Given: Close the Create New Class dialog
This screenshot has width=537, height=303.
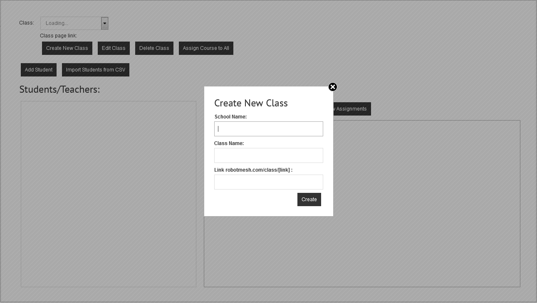Looking at the screenshot, I should point(333,87).
